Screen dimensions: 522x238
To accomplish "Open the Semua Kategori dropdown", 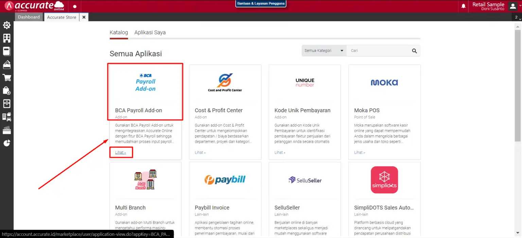I will [x=323, y=50].
